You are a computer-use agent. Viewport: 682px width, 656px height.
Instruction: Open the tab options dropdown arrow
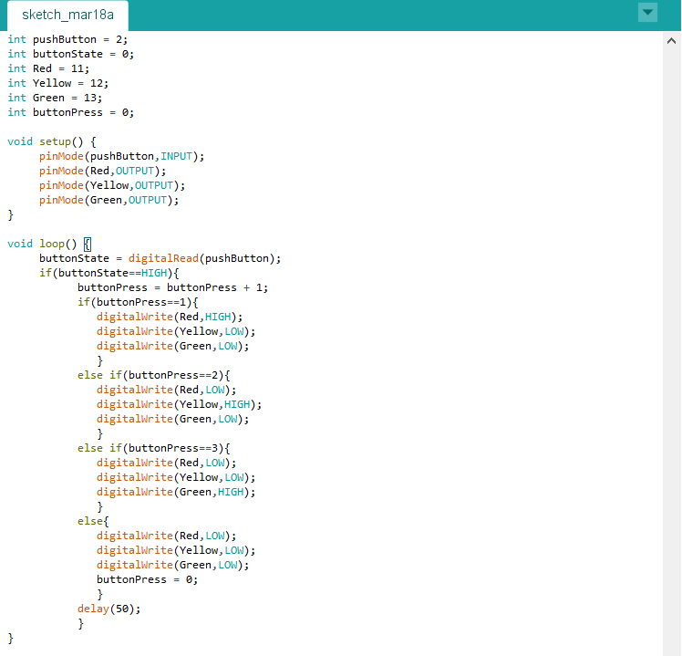[647, 13]
